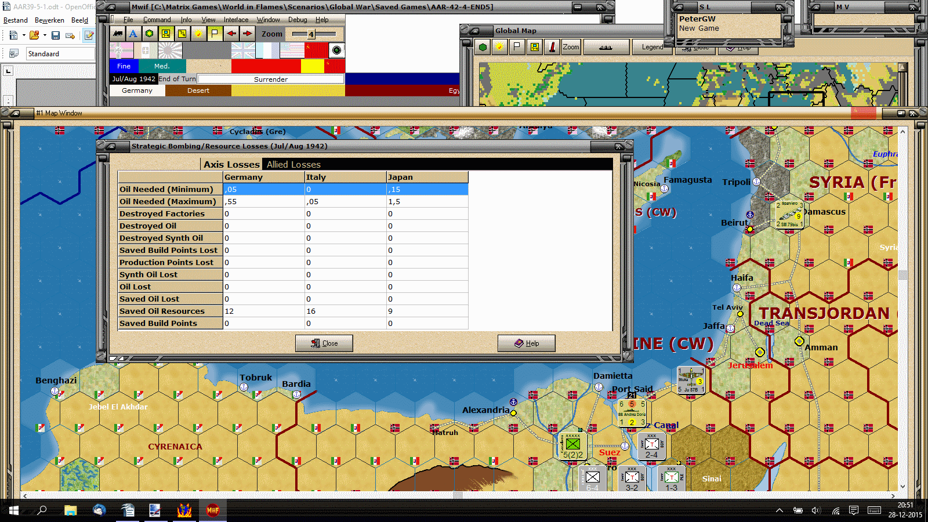Show hidden tray icons chevron
This screenshot has width=928, height=522.
pyautogui.click(x=780, y=510)
